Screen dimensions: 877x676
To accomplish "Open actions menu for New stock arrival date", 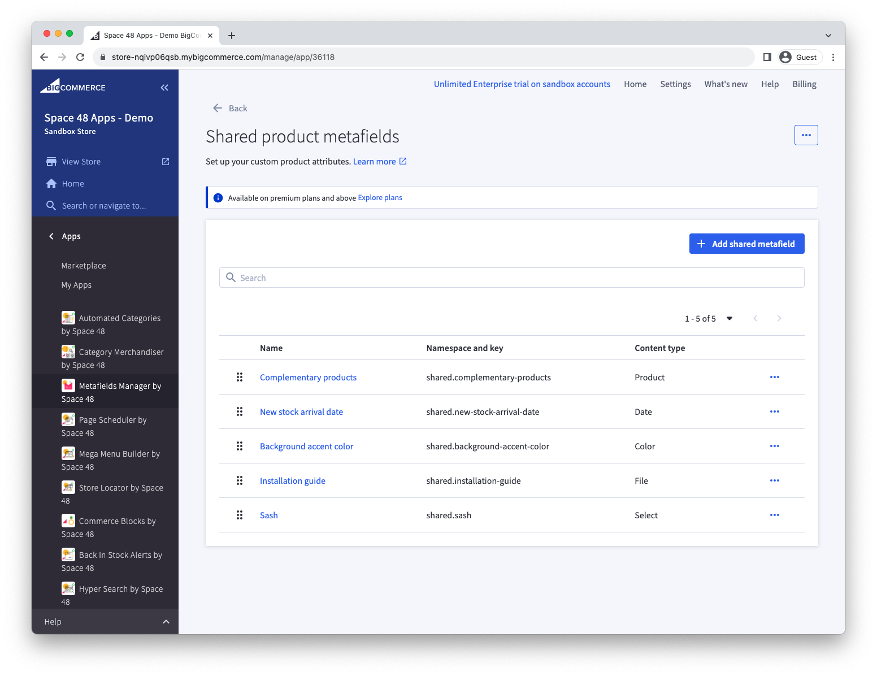I will (x=775, y=411).
